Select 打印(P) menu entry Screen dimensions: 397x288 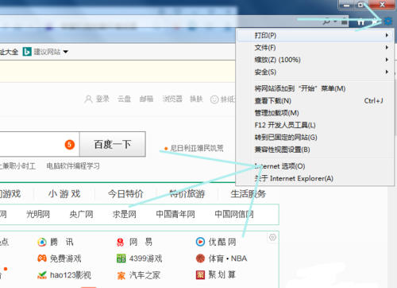pos(314,35)
